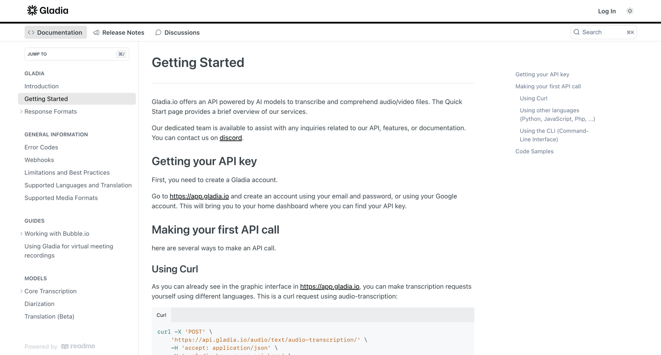Open Limitations and Best Practices
This screenshot has height=355, width=661.
click(67, 173)
